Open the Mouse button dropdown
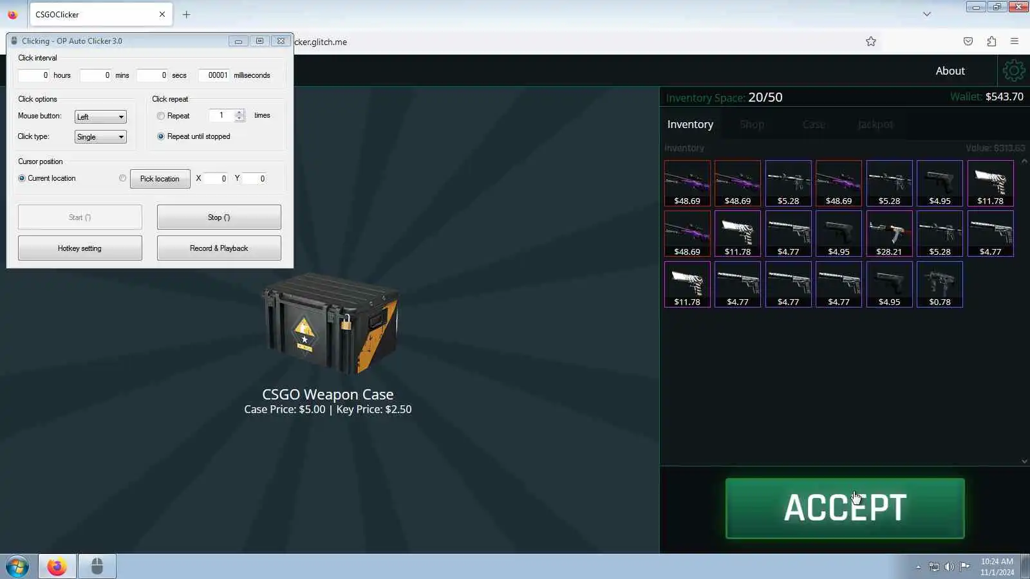 pyautogui.click(x=100, y=116)
